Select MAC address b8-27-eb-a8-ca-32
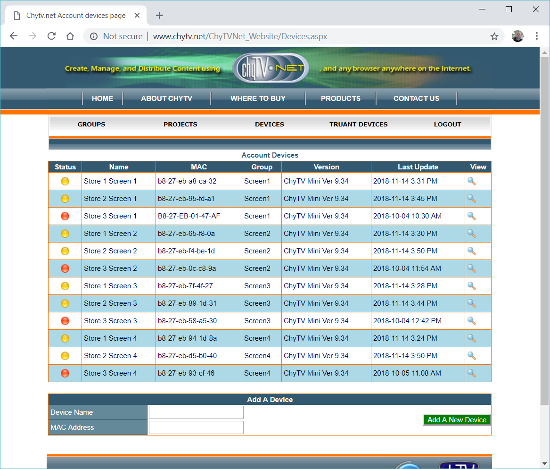550x469 pixels. pos(187,181)
